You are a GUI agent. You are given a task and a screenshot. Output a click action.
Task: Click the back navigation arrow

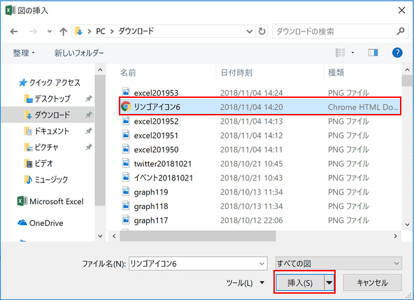(x=14, y=31)
